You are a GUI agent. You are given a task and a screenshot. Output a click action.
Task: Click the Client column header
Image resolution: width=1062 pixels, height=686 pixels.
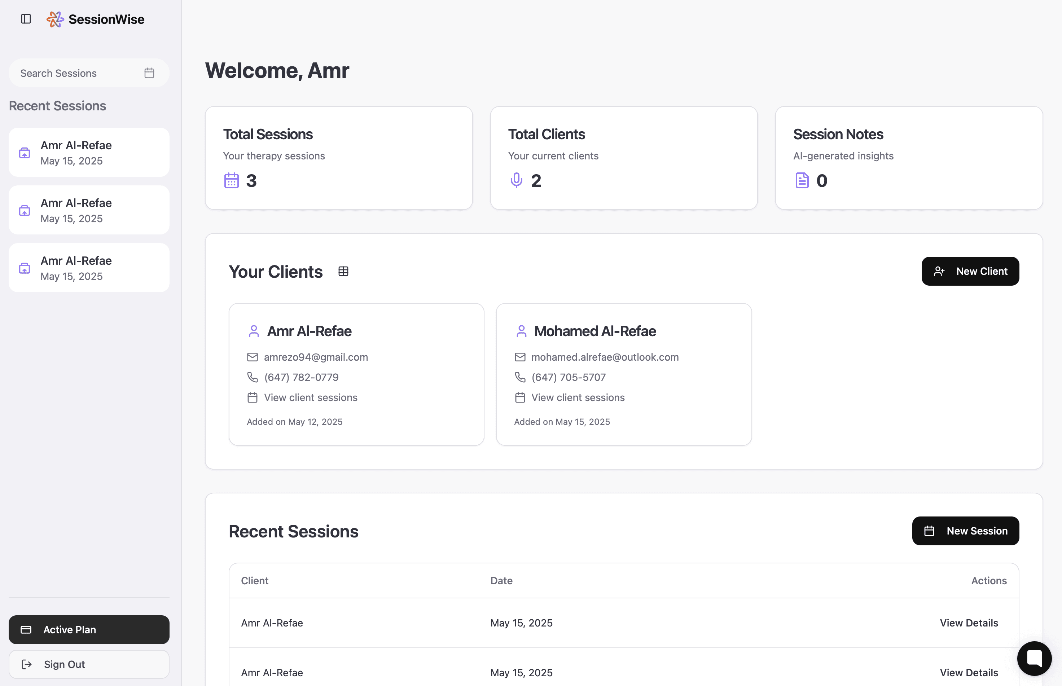pos(255,581)
